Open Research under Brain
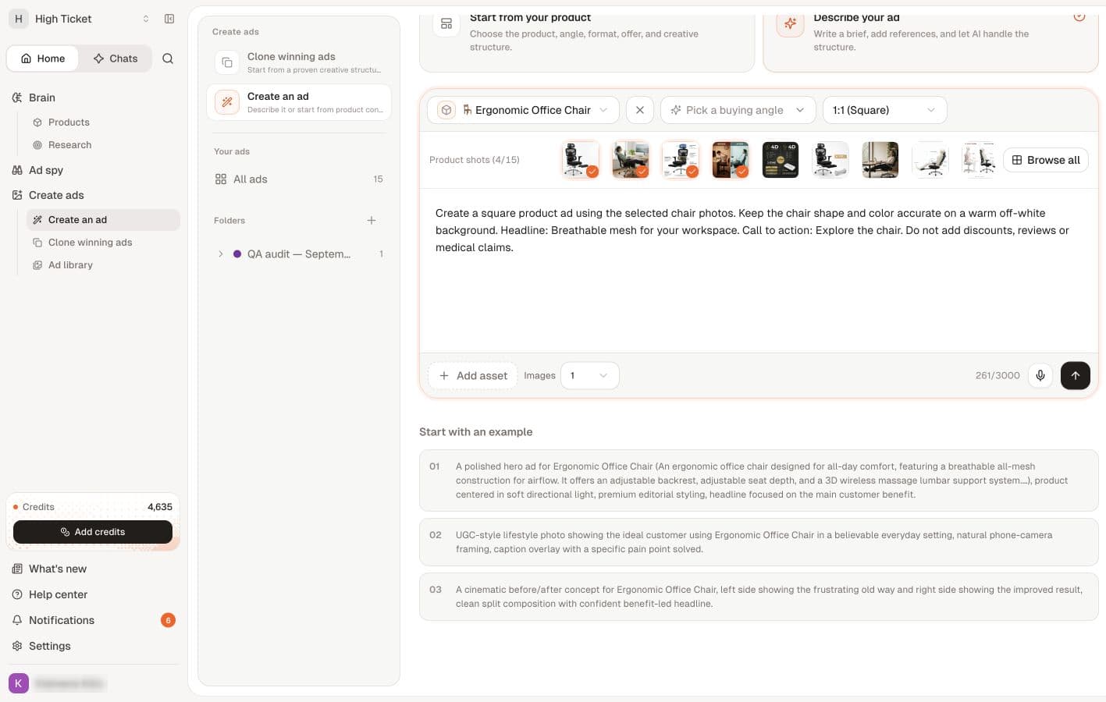The width and height of the screenshot is (1106, 702). [103, 145]
